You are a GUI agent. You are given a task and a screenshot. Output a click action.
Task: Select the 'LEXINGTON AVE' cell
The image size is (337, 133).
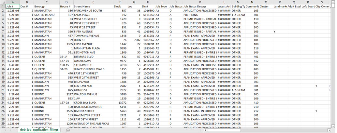point(93,53)
